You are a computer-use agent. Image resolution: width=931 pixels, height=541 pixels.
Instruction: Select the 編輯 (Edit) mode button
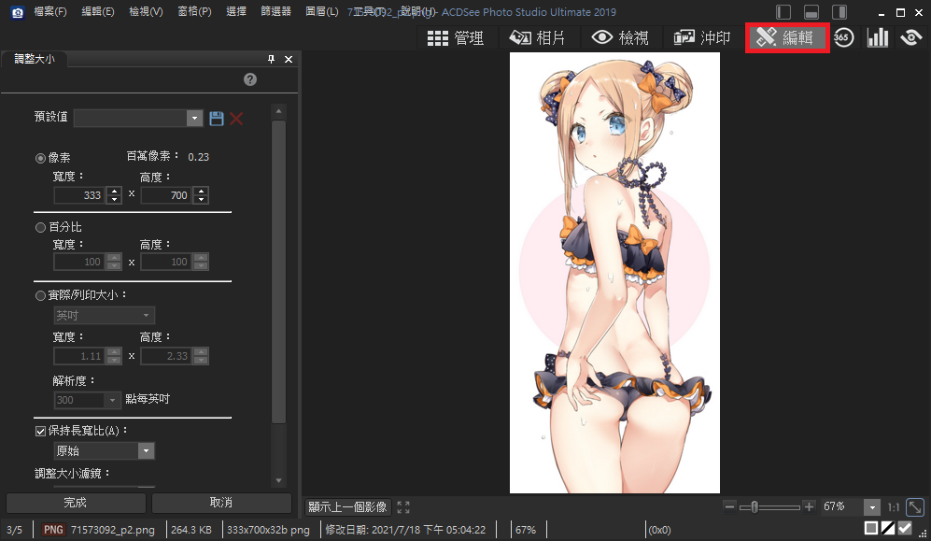(786, 38)
